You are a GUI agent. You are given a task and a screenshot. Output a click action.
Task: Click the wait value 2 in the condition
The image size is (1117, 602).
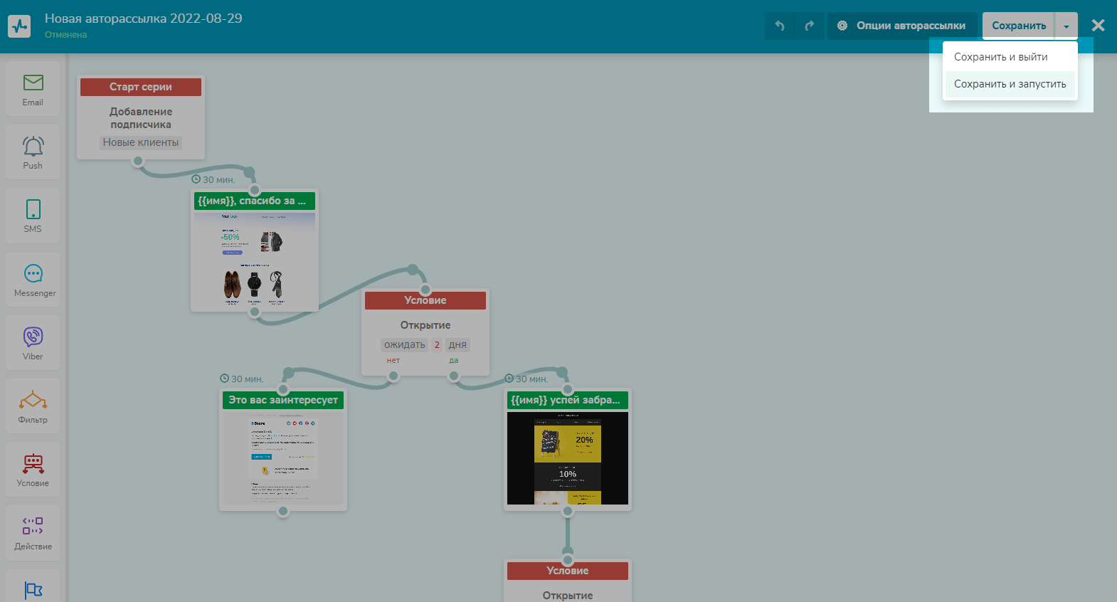click(437, 345)
